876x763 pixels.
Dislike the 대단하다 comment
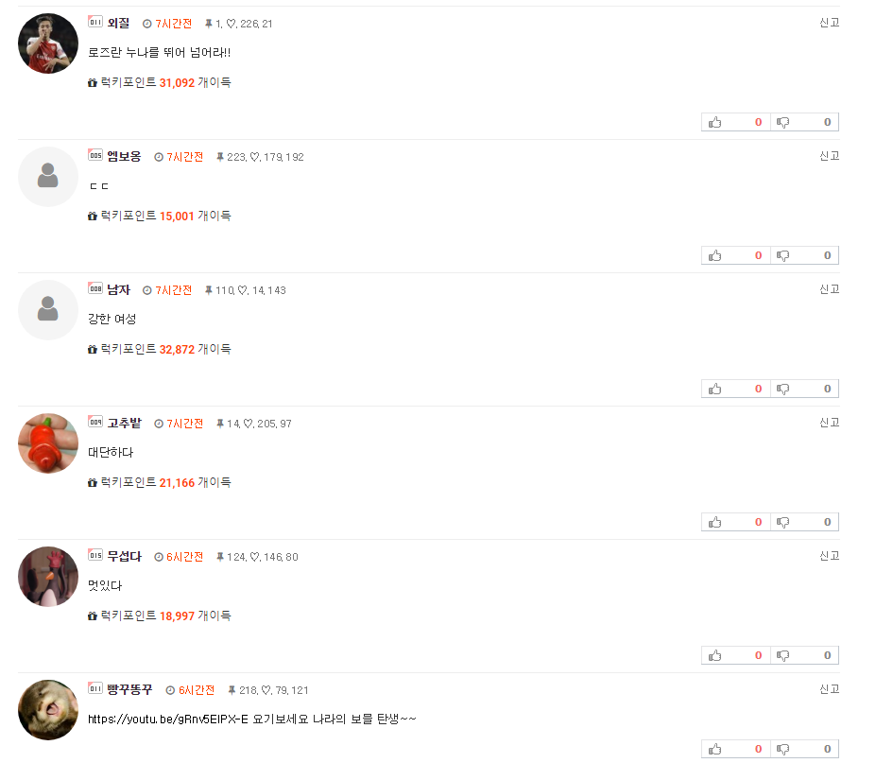tap(804, 522)
